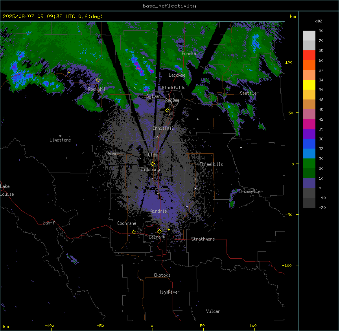Select the Drumheller label
Screen dimensions: 339x331
pyautogui.click(x=251, y=191)
